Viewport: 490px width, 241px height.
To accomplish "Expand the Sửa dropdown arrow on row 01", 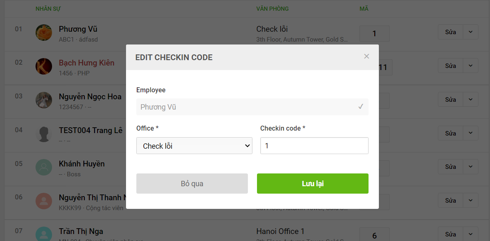I will pyautogui.click(x=471, y=32).
